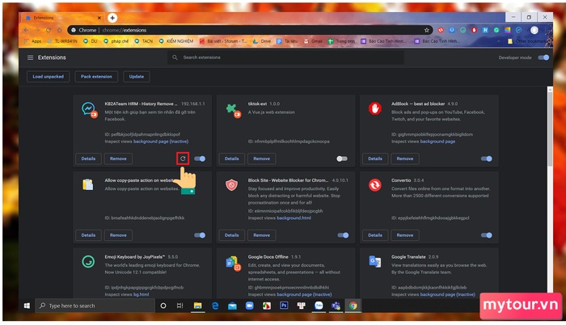
Task: Click the Block Site shield icon
Action: [232, 185]
